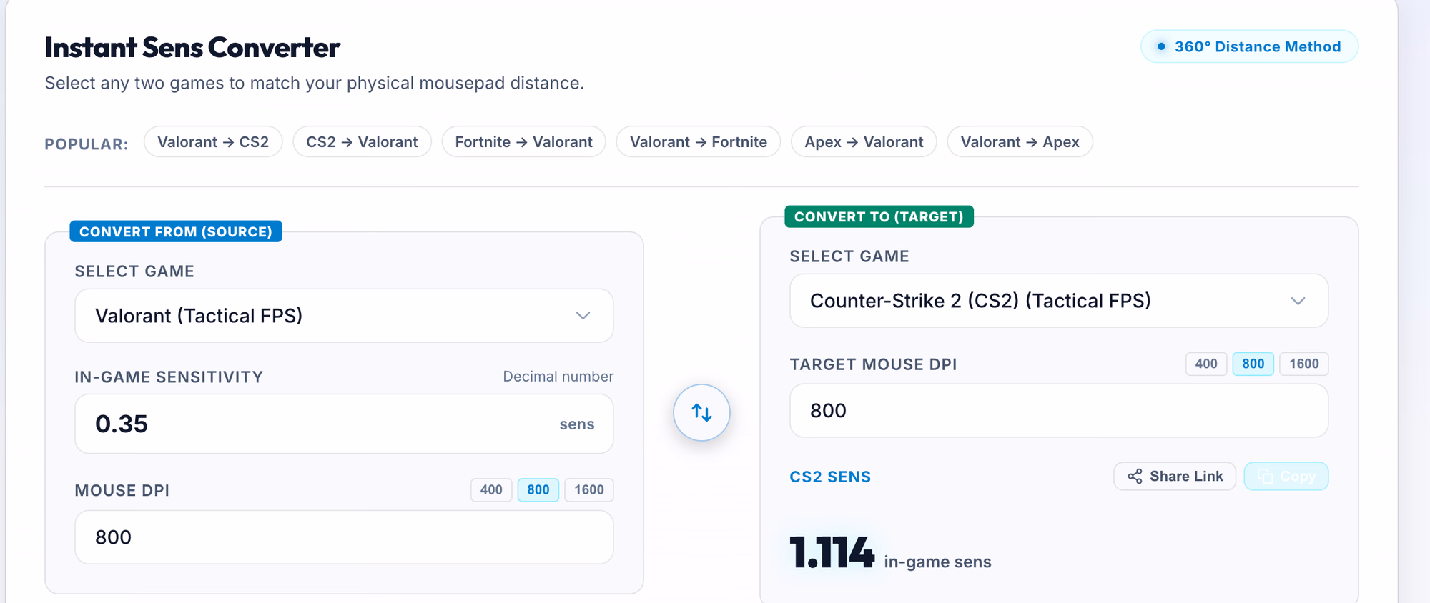Click the 360° Distance Method badge
Image resolution: width=1430 pixels, height=603 pixels.
click(x=1250, y=46)
